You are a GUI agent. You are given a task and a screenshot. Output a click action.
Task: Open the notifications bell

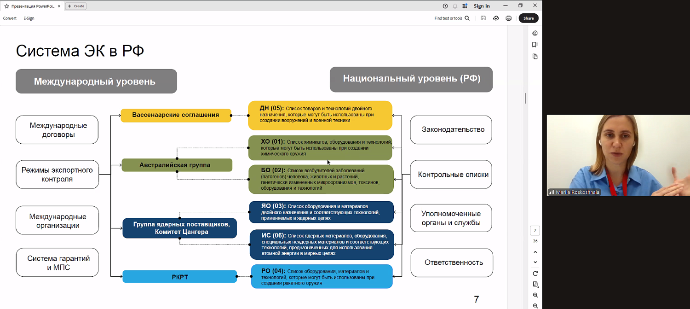tap(455, 6)
